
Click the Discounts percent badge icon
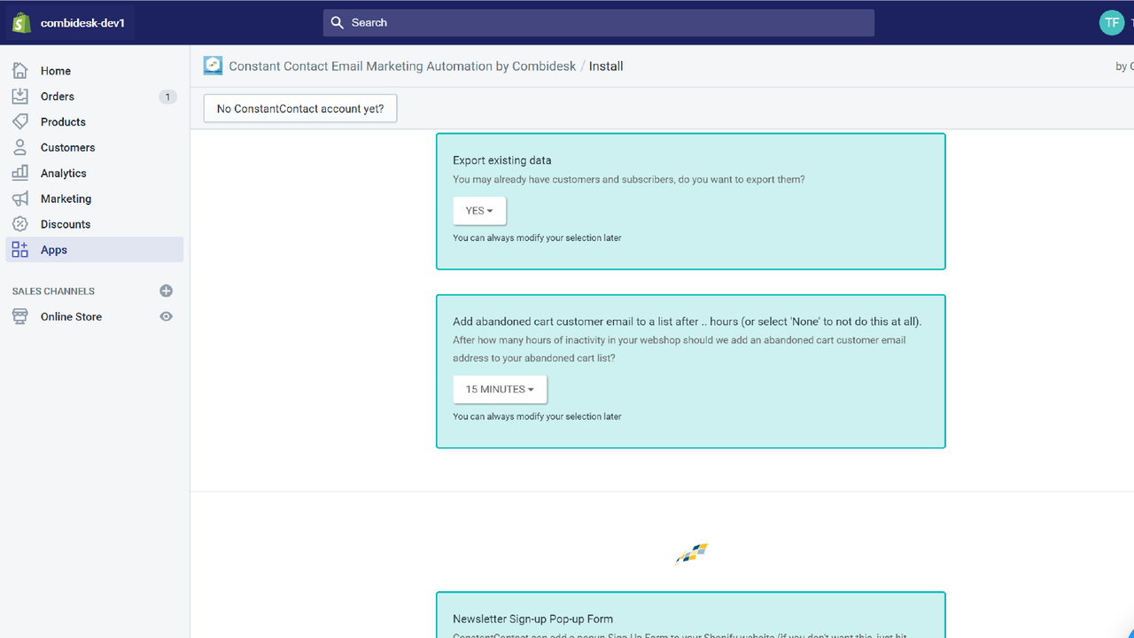(20, 225)
